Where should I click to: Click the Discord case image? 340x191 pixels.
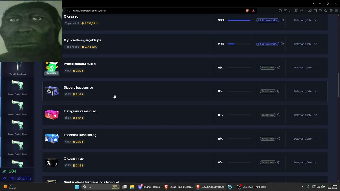coord(52,91)
